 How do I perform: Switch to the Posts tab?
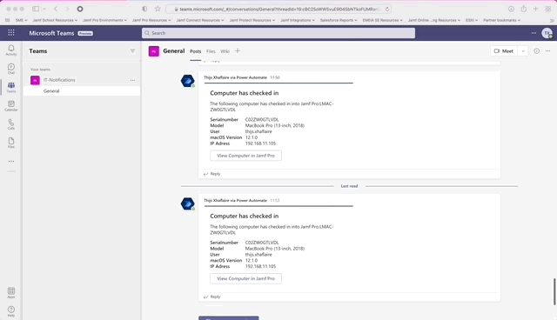pyautogui.click(x=195, y=51)
